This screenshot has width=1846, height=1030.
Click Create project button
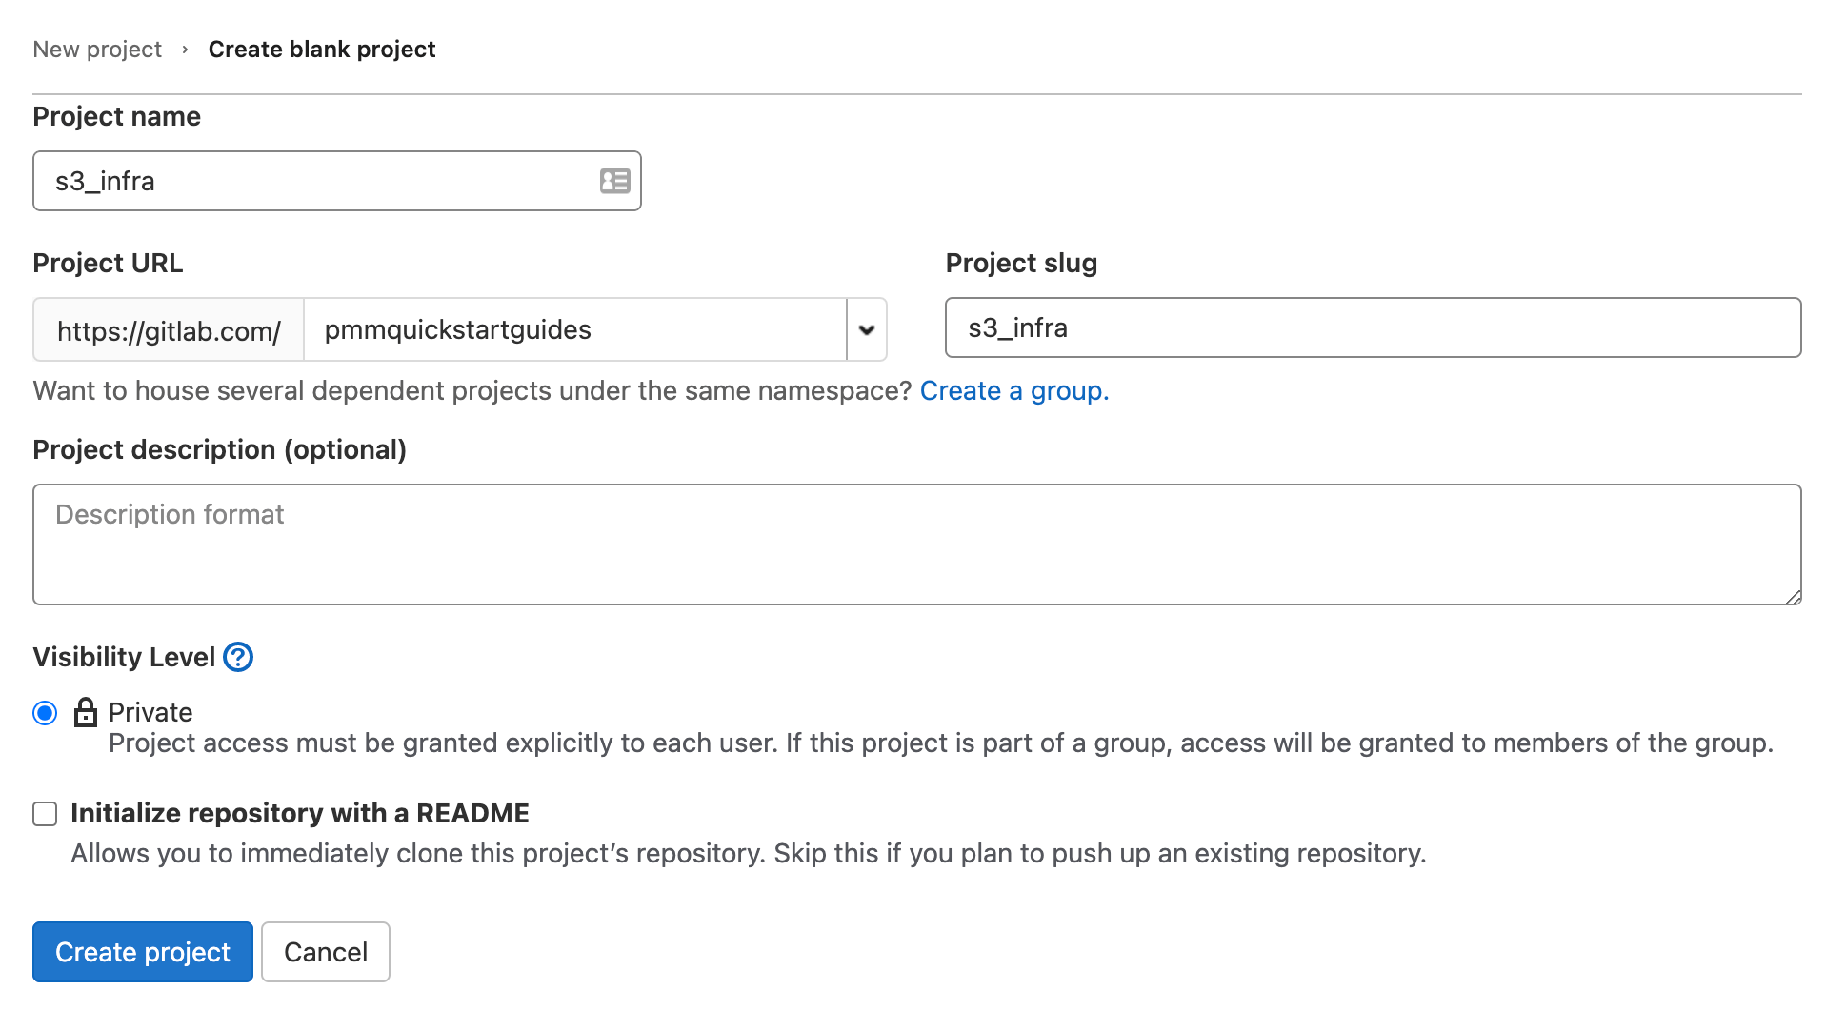coord(141,951)
